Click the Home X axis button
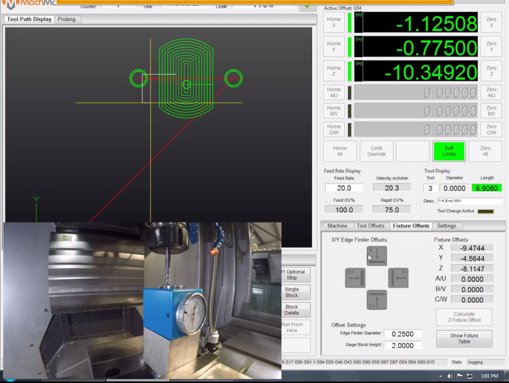Viewport: 509px width, 383px height. point(334,22)
